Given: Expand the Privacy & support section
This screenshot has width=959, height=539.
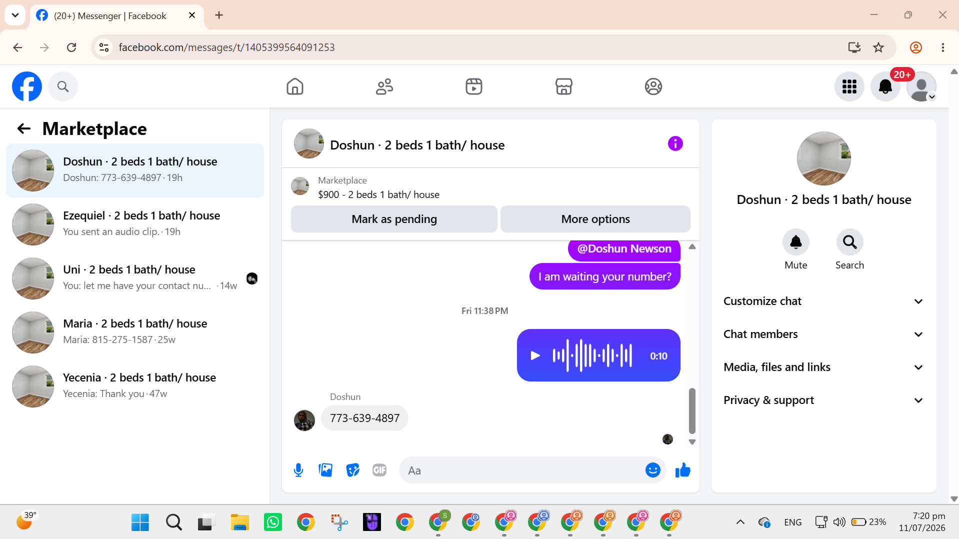Looking at the screenshot, I should coord(823,400).
